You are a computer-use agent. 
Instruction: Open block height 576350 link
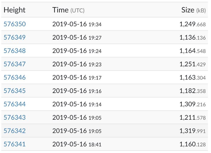pos(15,24)
